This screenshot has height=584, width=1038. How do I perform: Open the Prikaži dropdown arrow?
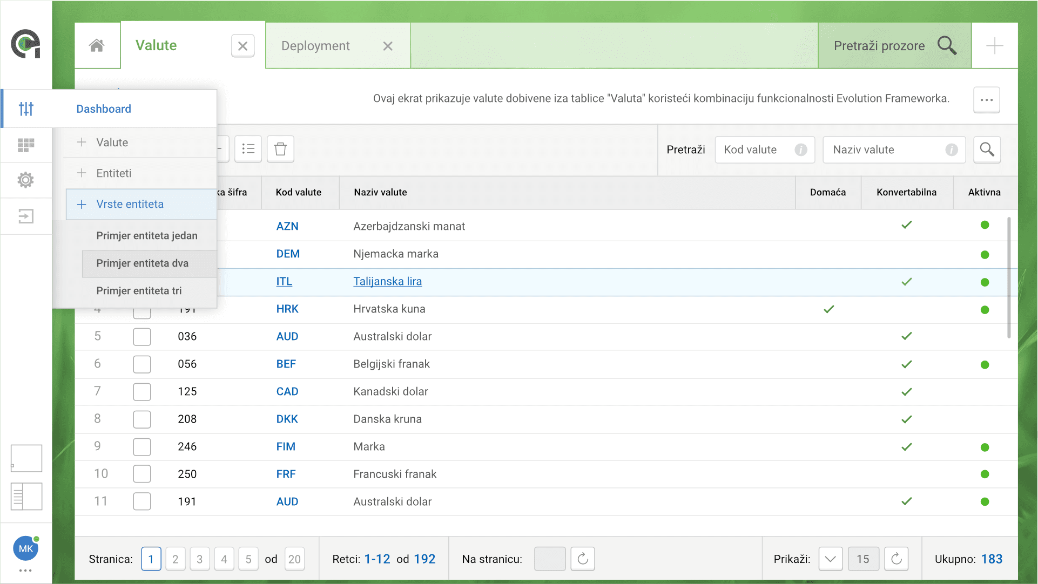[830, 559]
